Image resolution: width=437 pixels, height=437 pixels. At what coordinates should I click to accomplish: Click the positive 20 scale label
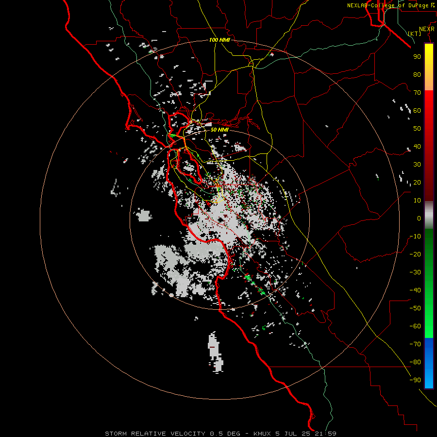[417, 183]
